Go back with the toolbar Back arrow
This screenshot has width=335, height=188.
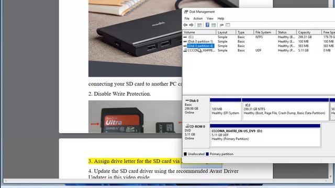[185, 25]
